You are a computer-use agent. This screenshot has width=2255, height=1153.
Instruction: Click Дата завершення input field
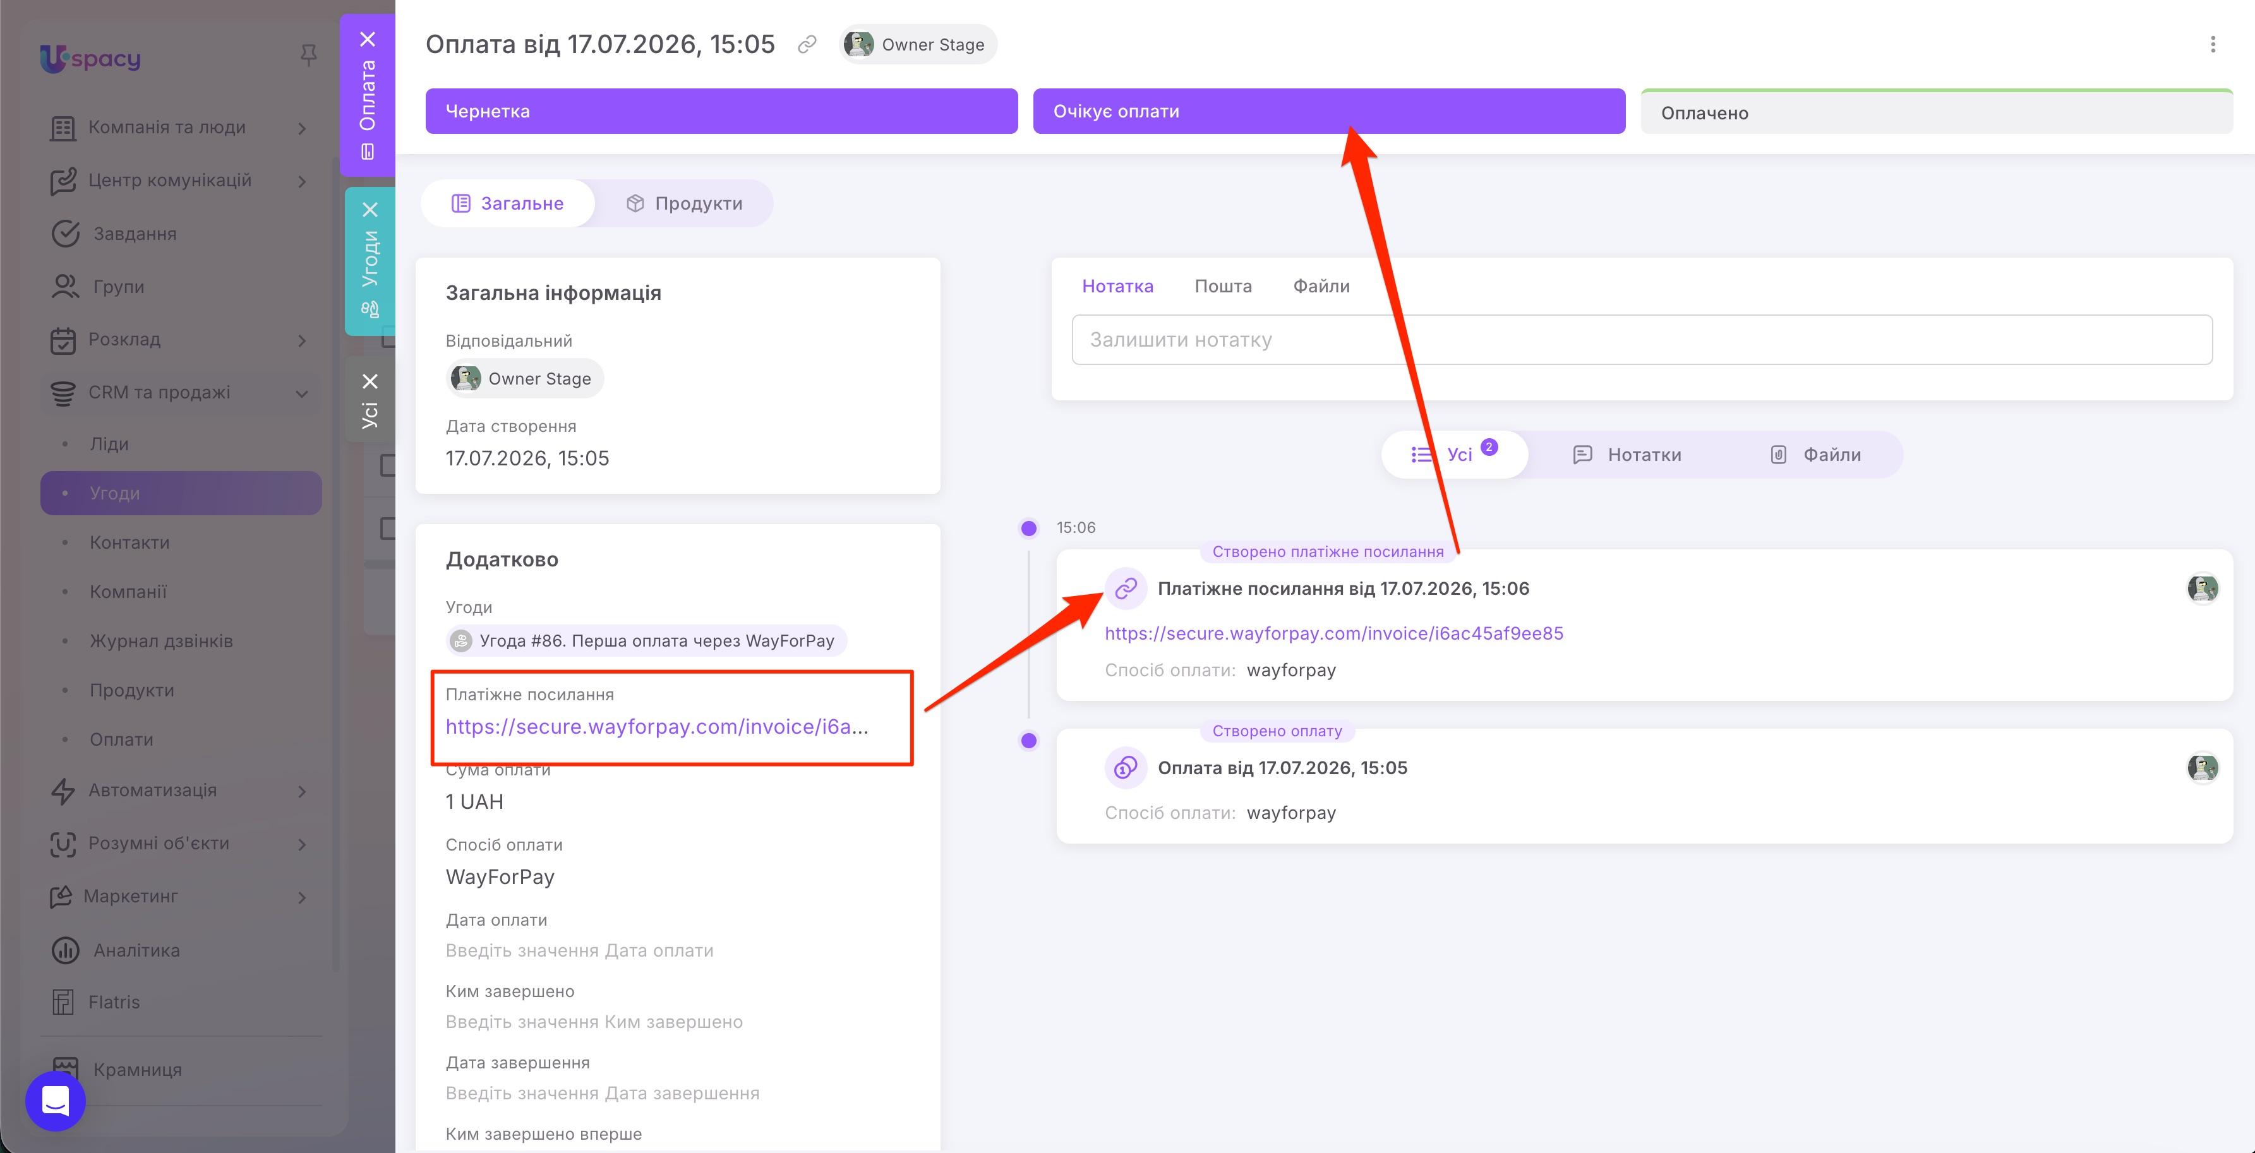[x=602, y=1092]
